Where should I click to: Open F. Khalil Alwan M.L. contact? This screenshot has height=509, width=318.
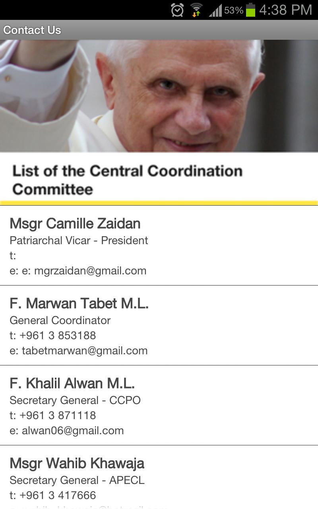[72, 383]
